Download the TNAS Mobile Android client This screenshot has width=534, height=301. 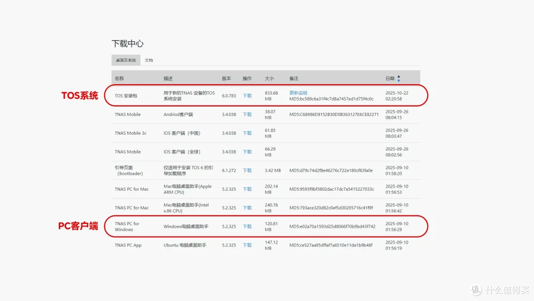pyautogui.click(x=247, y=114)
